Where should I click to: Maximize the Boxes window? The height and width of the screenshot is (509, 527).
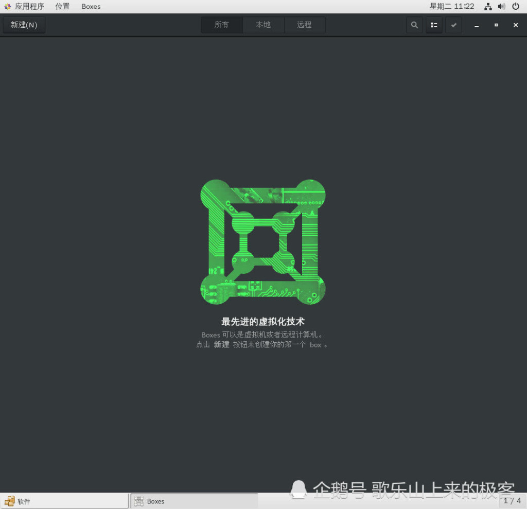(496, 25)
